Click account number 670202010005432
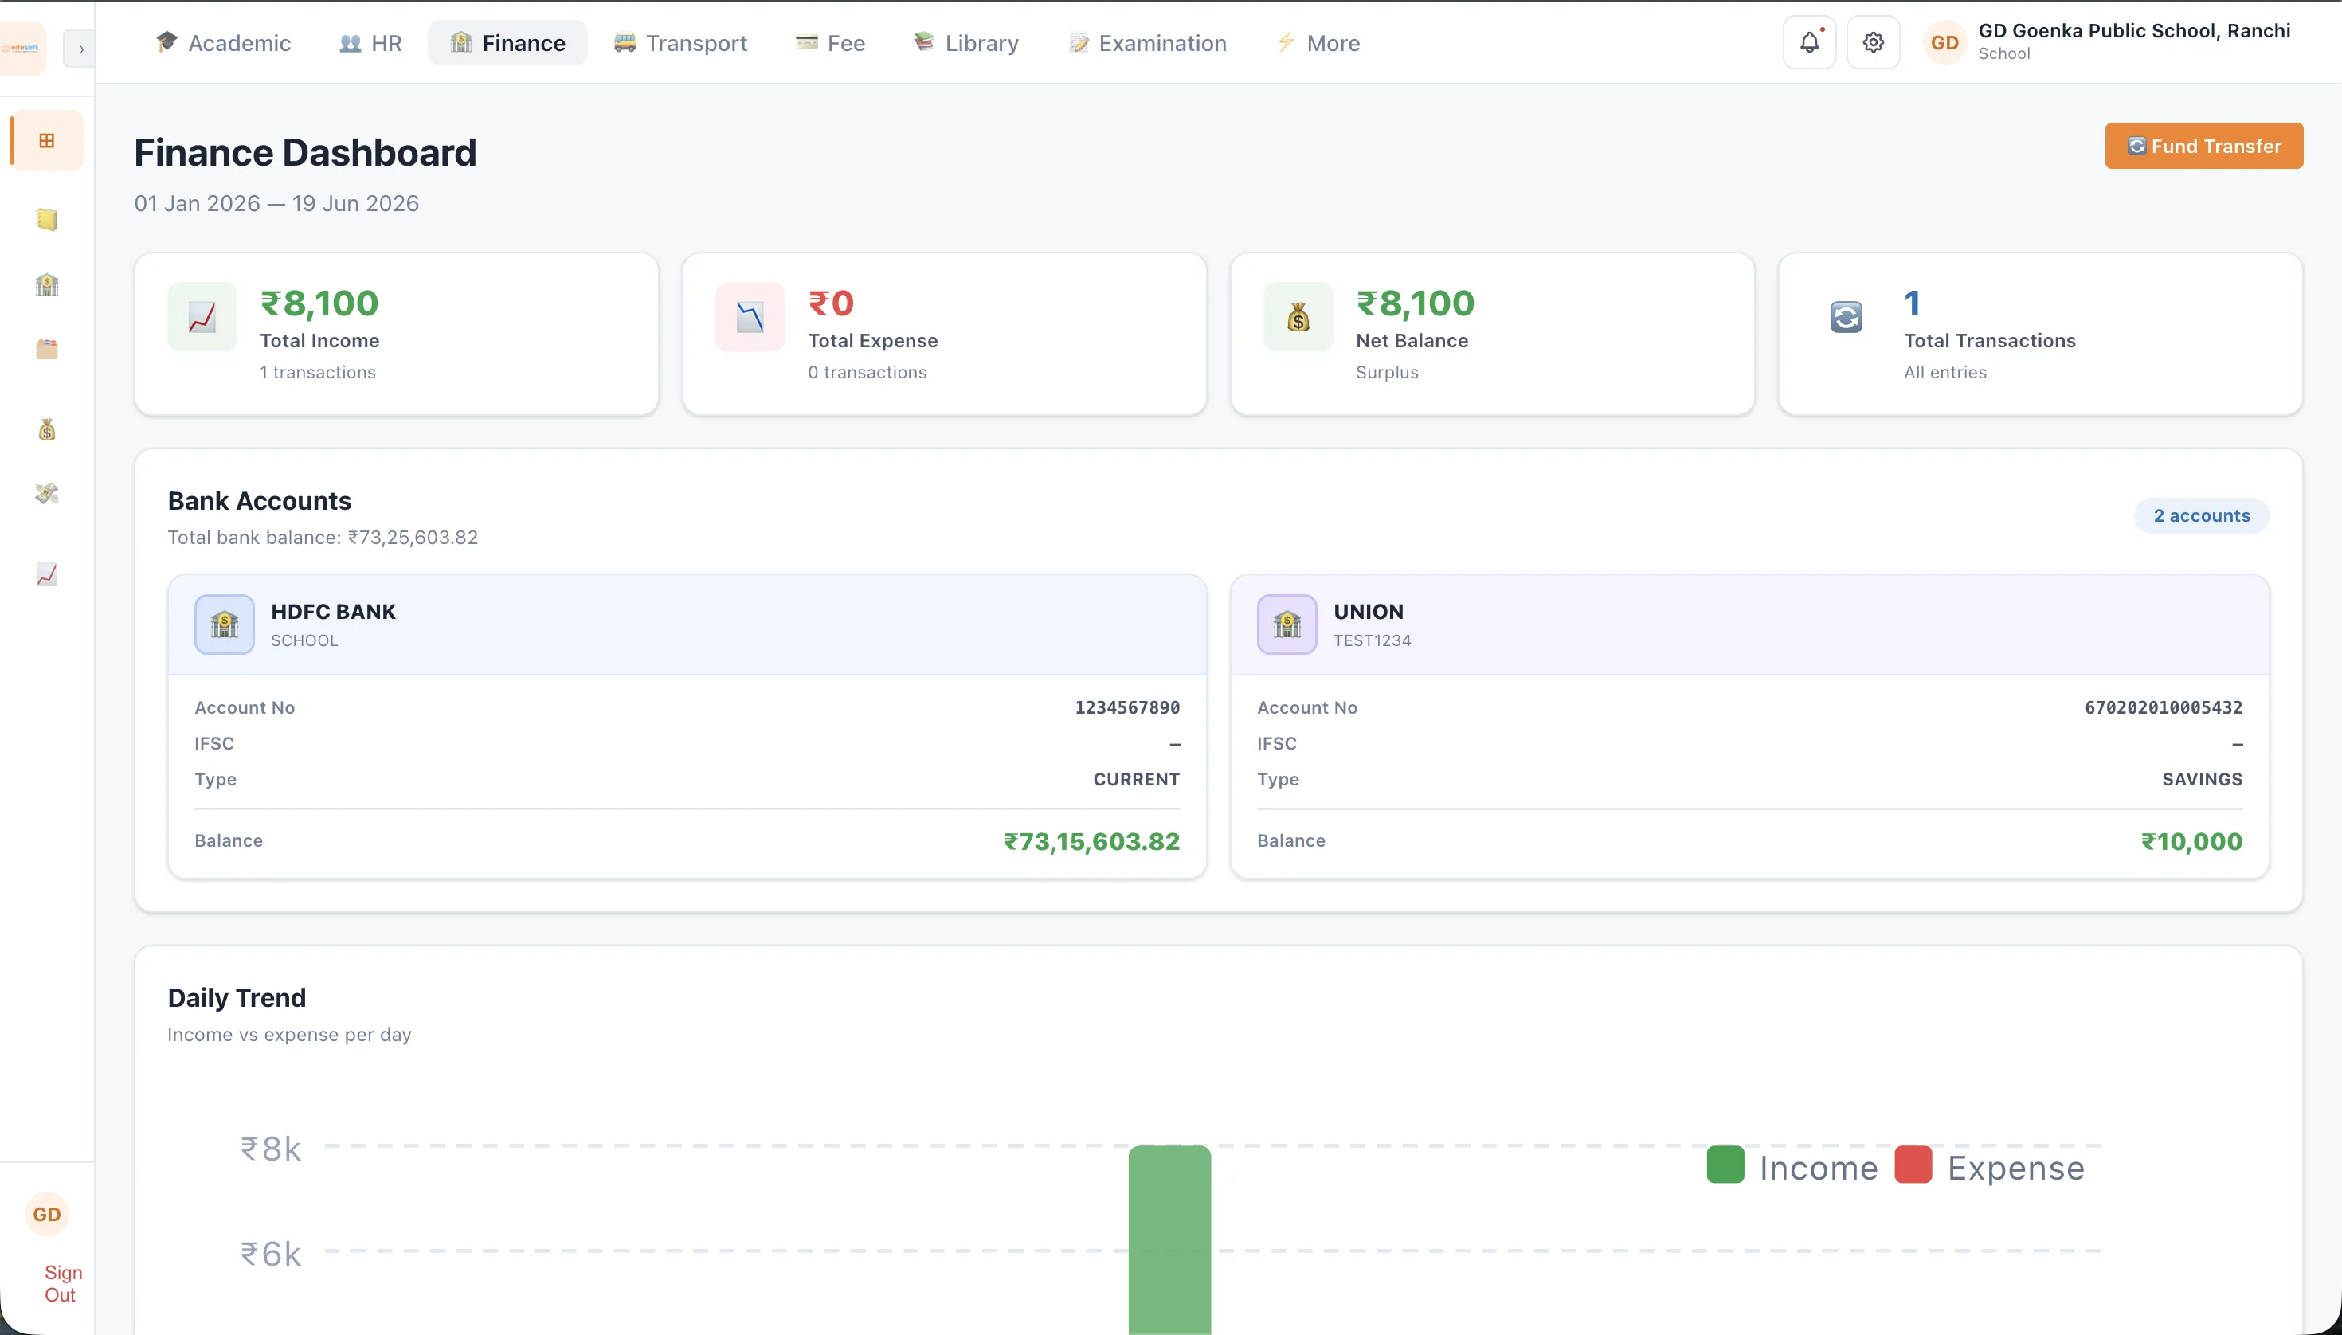2342x1335 pixels. pos(2164,707)
